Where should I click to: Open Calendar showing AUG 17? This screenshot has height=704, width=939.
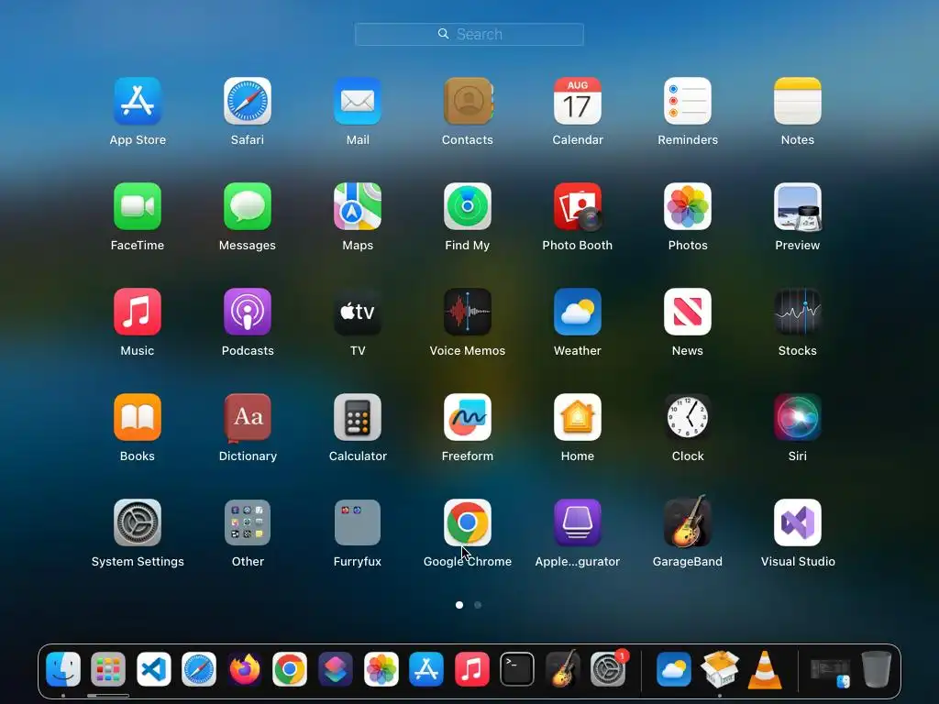pos(578,101)
